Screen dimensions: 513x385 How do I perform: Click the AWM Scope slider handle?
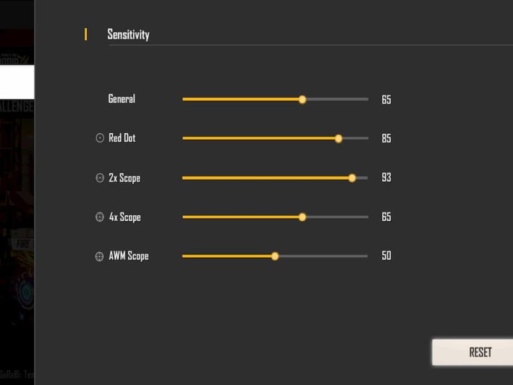click(x=275, y=255)
